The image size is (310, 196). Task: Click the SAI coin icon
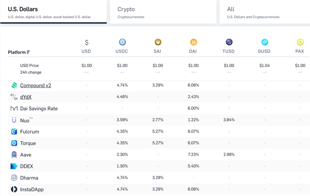(158, 42)
